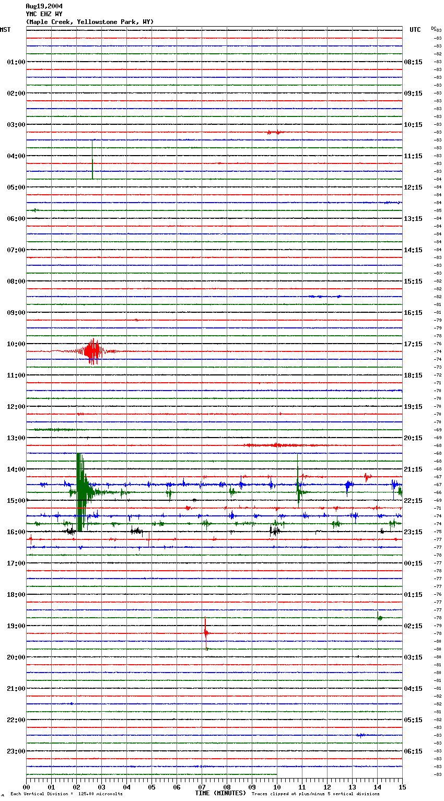This screenshot has width=444, height=801.
Task: Click the Maple Creek, Yellowstone Park location title
Action: tap(90, 22)
